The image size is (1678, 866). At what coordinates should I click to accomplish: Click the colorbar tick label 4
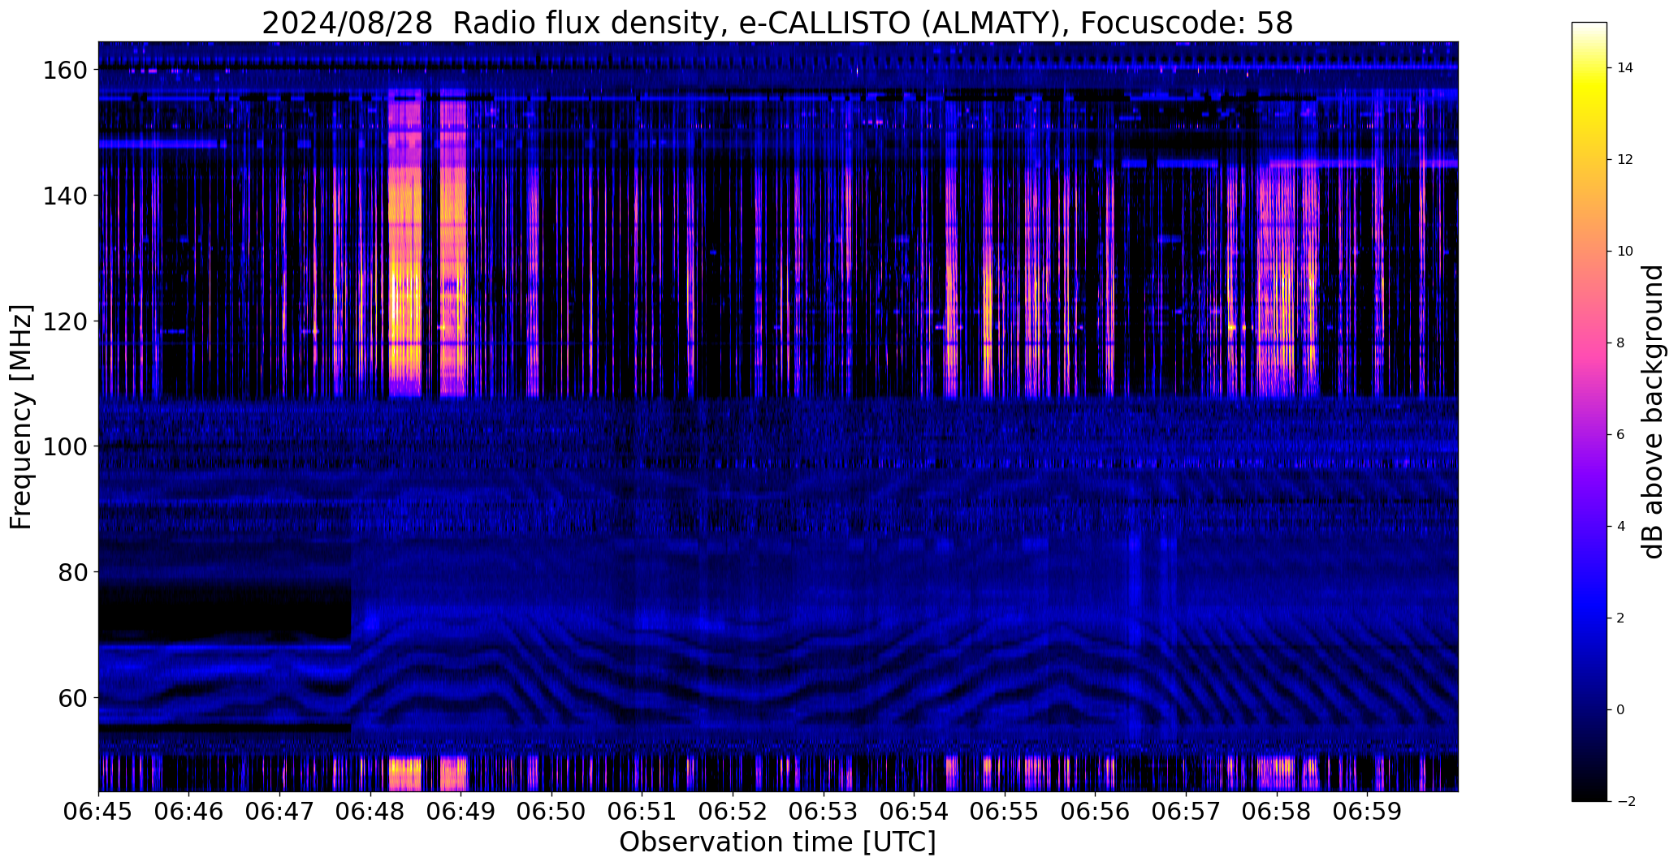[x=1620, y=527]
